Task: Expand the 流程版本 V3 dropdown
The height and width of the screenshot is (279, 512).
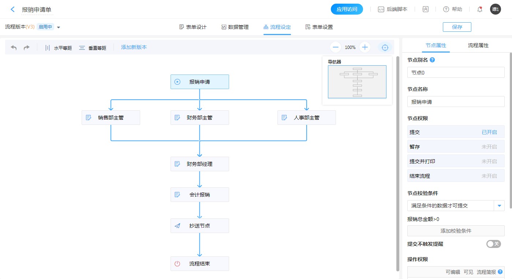Action: coord(59,27)
